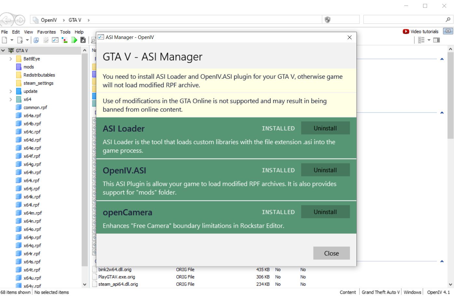
Task: Open the Edit menu
Action: pyautogui.click(x=16, y=32)
